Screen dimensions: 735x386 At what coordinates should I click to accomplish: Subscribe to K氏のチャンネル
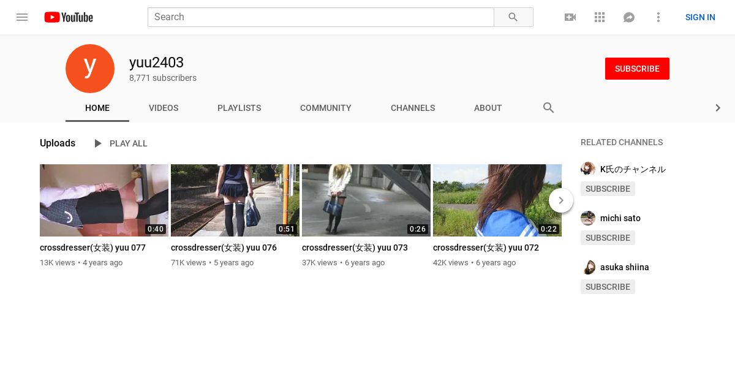608,189
